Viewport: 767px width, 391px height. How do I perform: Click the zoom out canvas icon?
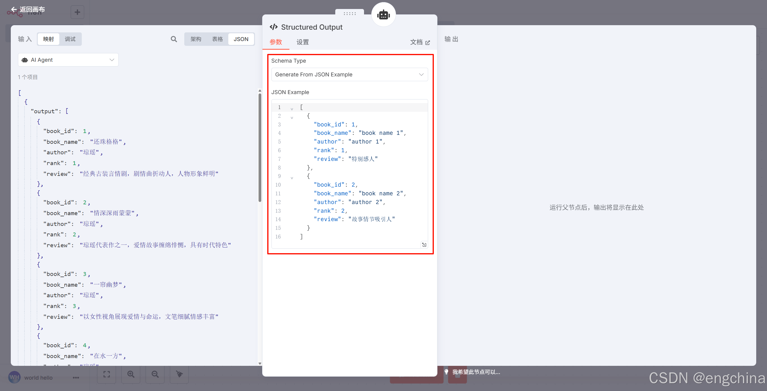pyautogui.click(x=155, y=374)
